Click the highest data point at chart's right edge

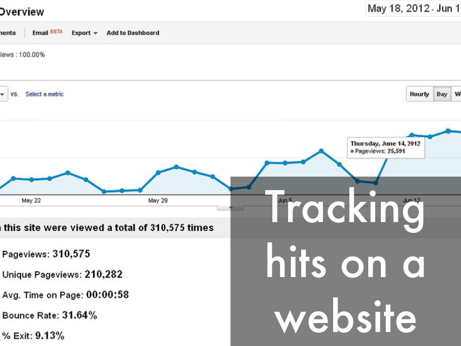(448, 131)
